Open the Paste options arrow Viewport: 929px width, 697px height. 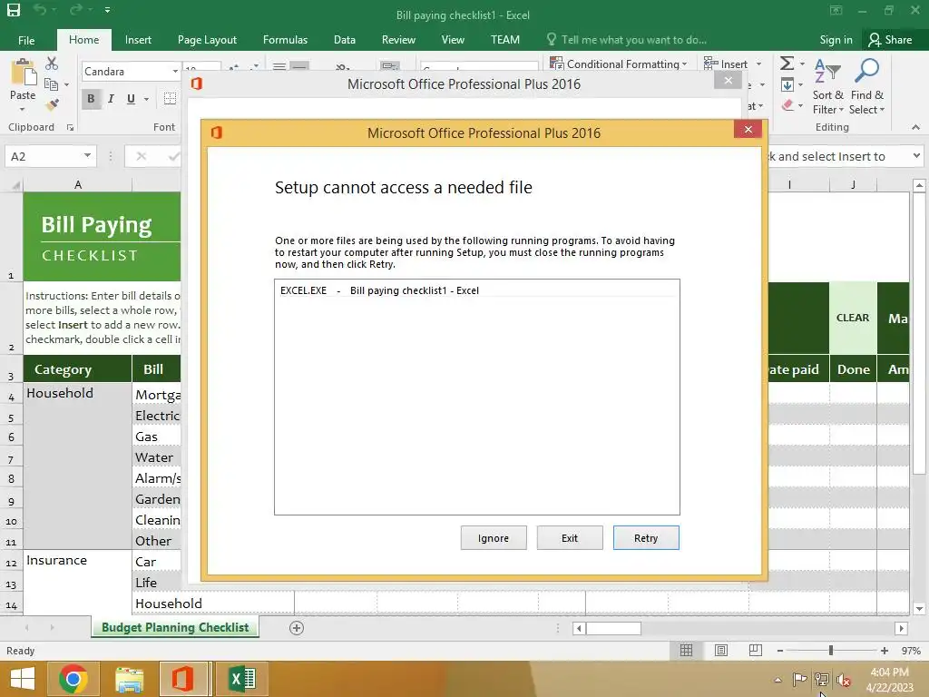point(23,110)
